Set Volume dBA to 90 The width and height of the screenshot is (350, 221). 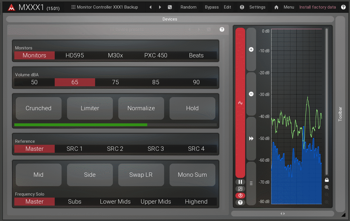[x=196, y=82]
